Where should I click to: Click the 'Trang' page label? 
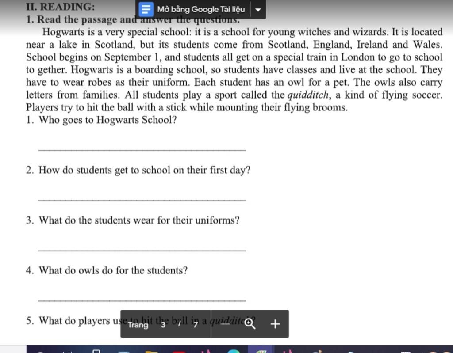(x=138, y=325)
